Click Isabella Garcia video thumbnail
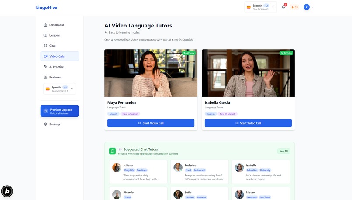The image size is (352, 200). pos(248,73)
